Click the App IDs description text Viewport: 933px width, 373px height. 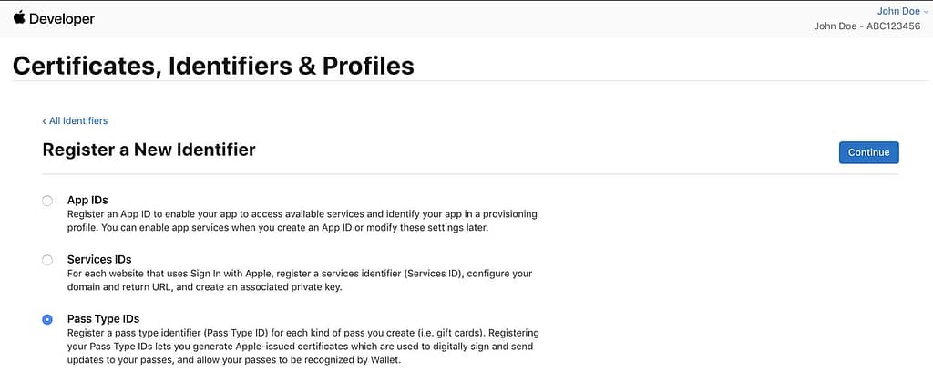(302, 221)
